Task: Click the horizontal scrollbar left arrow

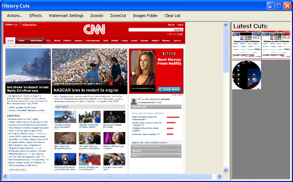Action: click(x=5, y=176)
